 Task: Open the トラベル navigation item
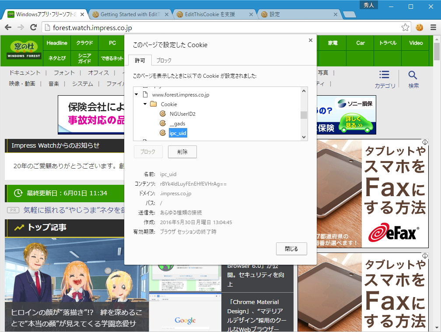(388, 43)
